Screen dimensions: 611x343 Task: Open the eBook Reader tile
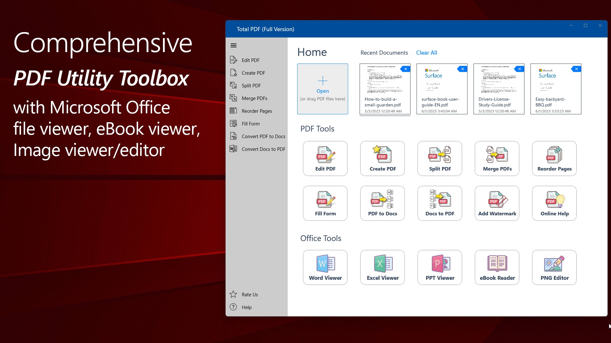pyautogui.click(x=497, y=267)
